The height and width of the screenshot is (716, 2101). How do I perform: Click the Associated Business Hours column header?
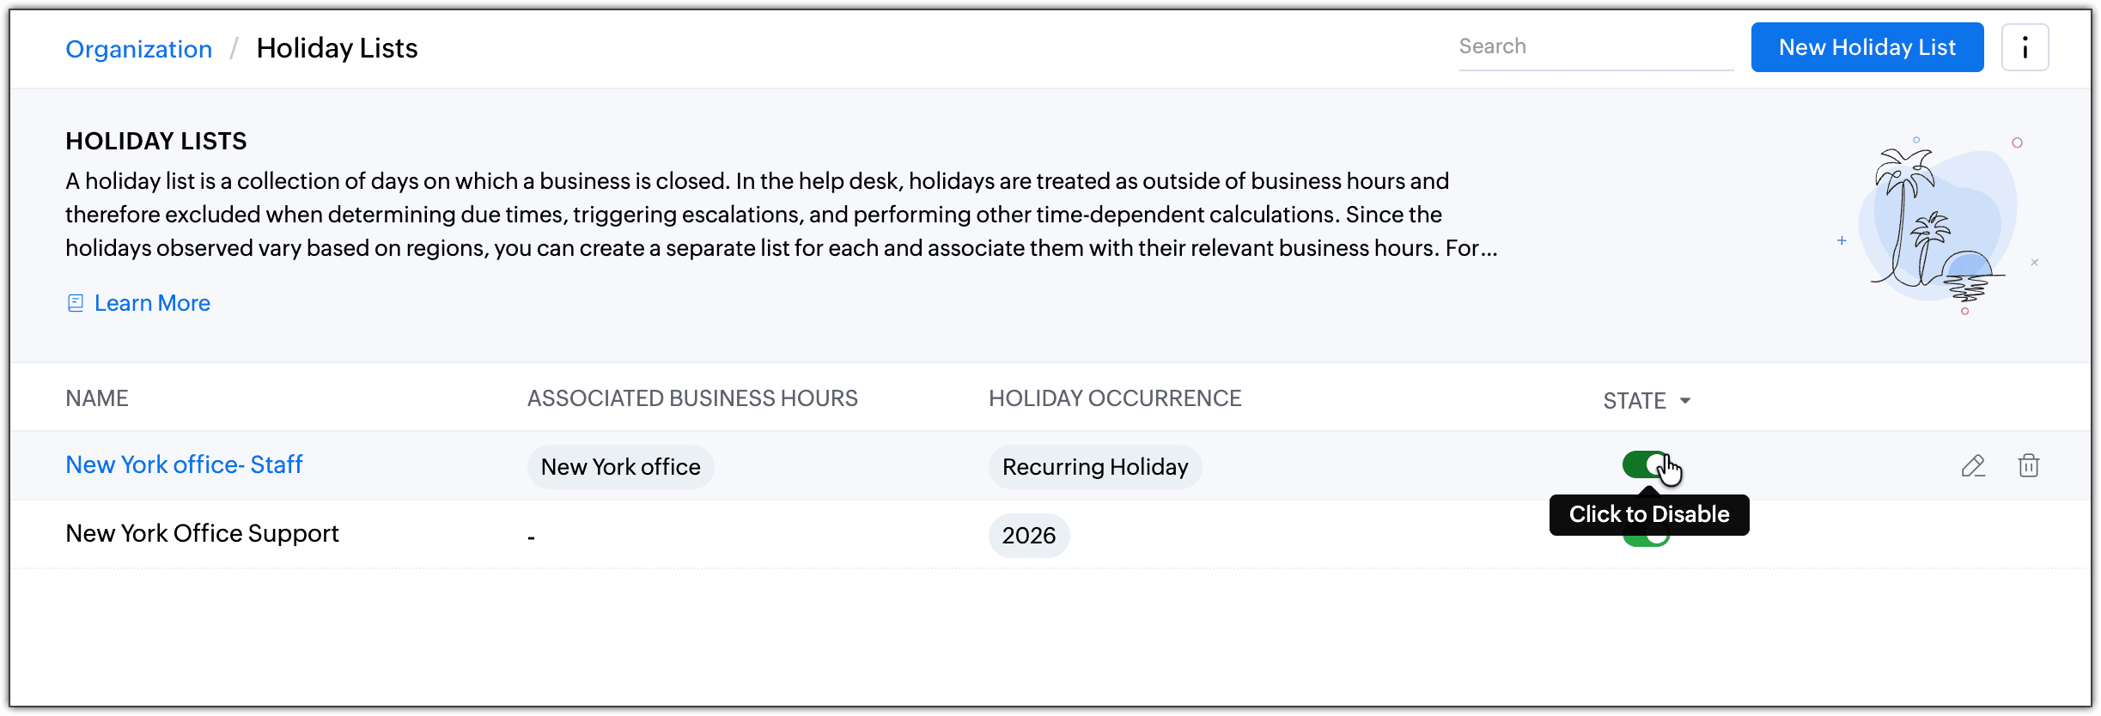692,398
